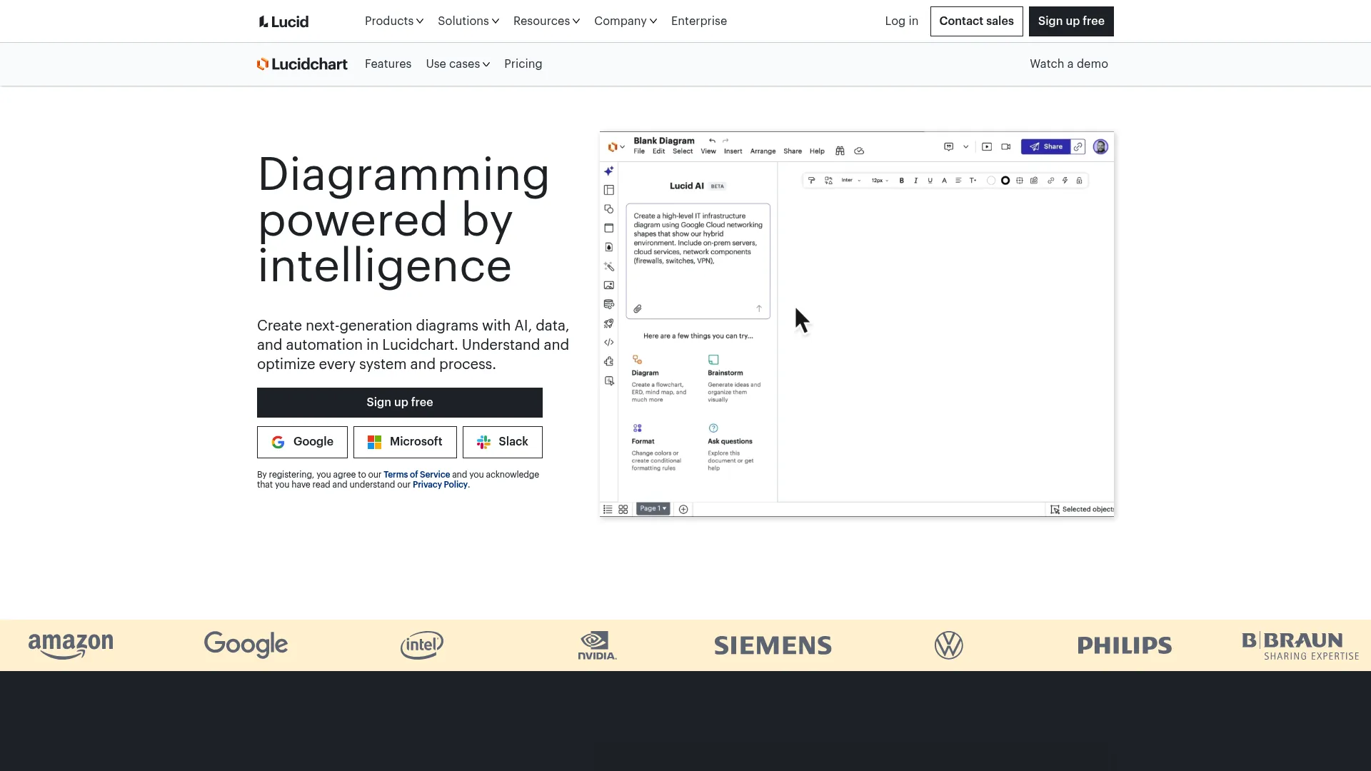Click the white fill color swatch
This screenshot has width=1371, height=771.
tap(990, 181)
